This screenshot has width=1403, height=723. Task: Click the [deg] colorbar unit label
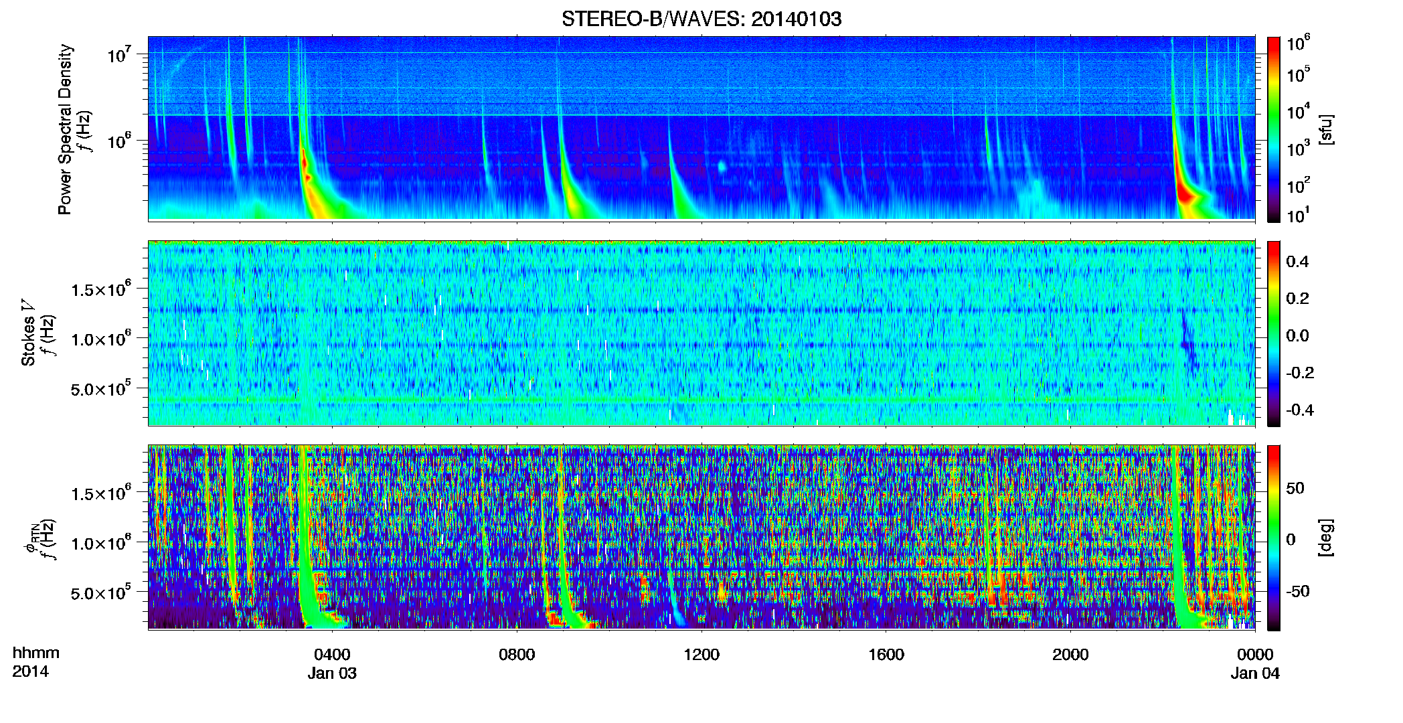(x=1326, y=538)
